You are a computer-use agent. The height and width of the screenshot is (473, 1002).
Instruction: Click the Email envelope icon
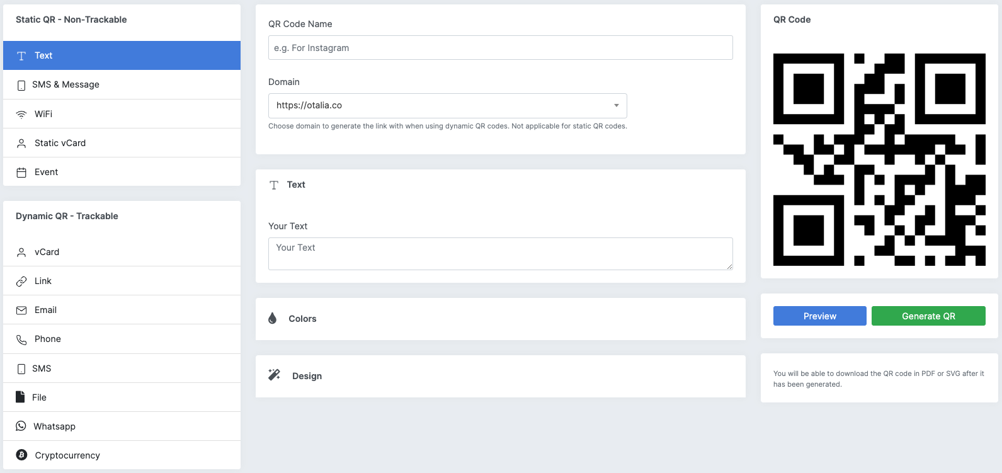[x=21, y=311]
